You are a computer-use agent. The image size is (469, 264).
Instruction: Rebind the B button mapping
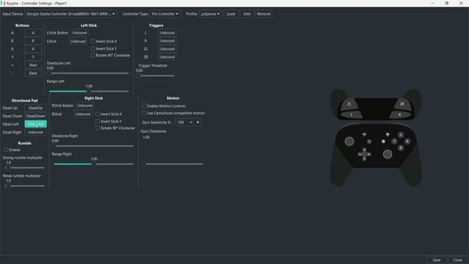click(x=33, y=41)
